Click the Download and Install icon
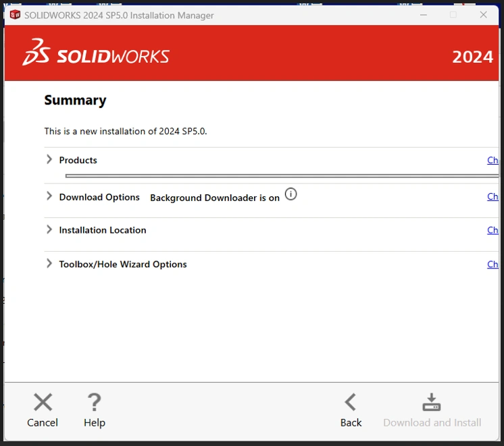The height and width of the screenshot is (446, 504). (431, 402)
